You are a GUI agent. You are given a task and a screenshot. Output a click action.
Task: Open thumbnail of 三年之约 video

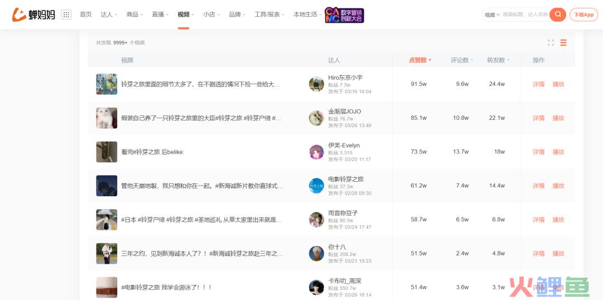coord(107,254)
